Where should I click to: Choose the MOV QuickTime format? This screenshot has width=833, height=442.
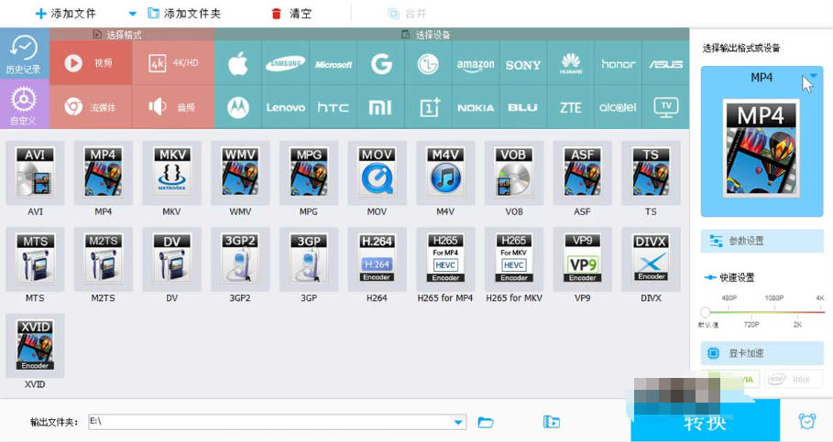coord(377,172)
